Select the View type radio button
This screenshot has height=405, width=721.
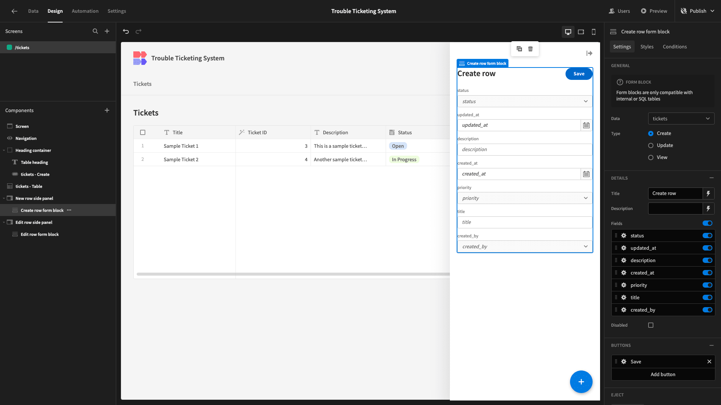pos(651,157)
